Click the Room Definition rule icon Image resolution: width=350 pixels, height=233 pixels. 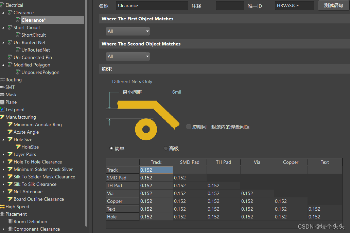(10, 221)
